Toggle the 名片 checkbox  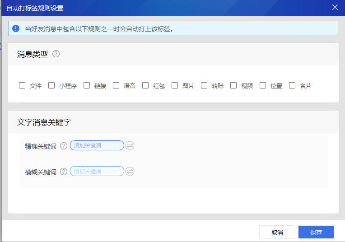[292, 85]
